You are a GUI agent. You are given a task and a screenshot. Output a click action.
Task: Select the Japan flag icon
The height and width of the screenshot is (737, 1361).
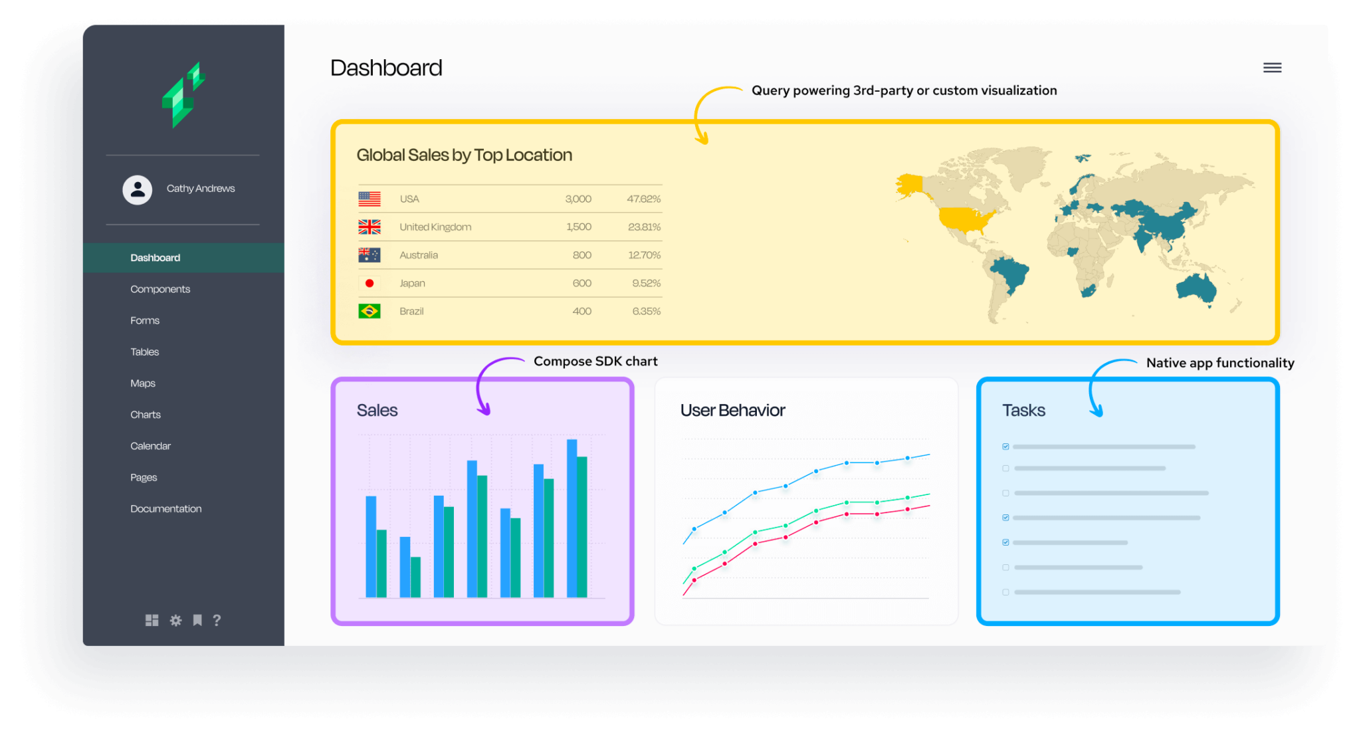pos(370,282)
